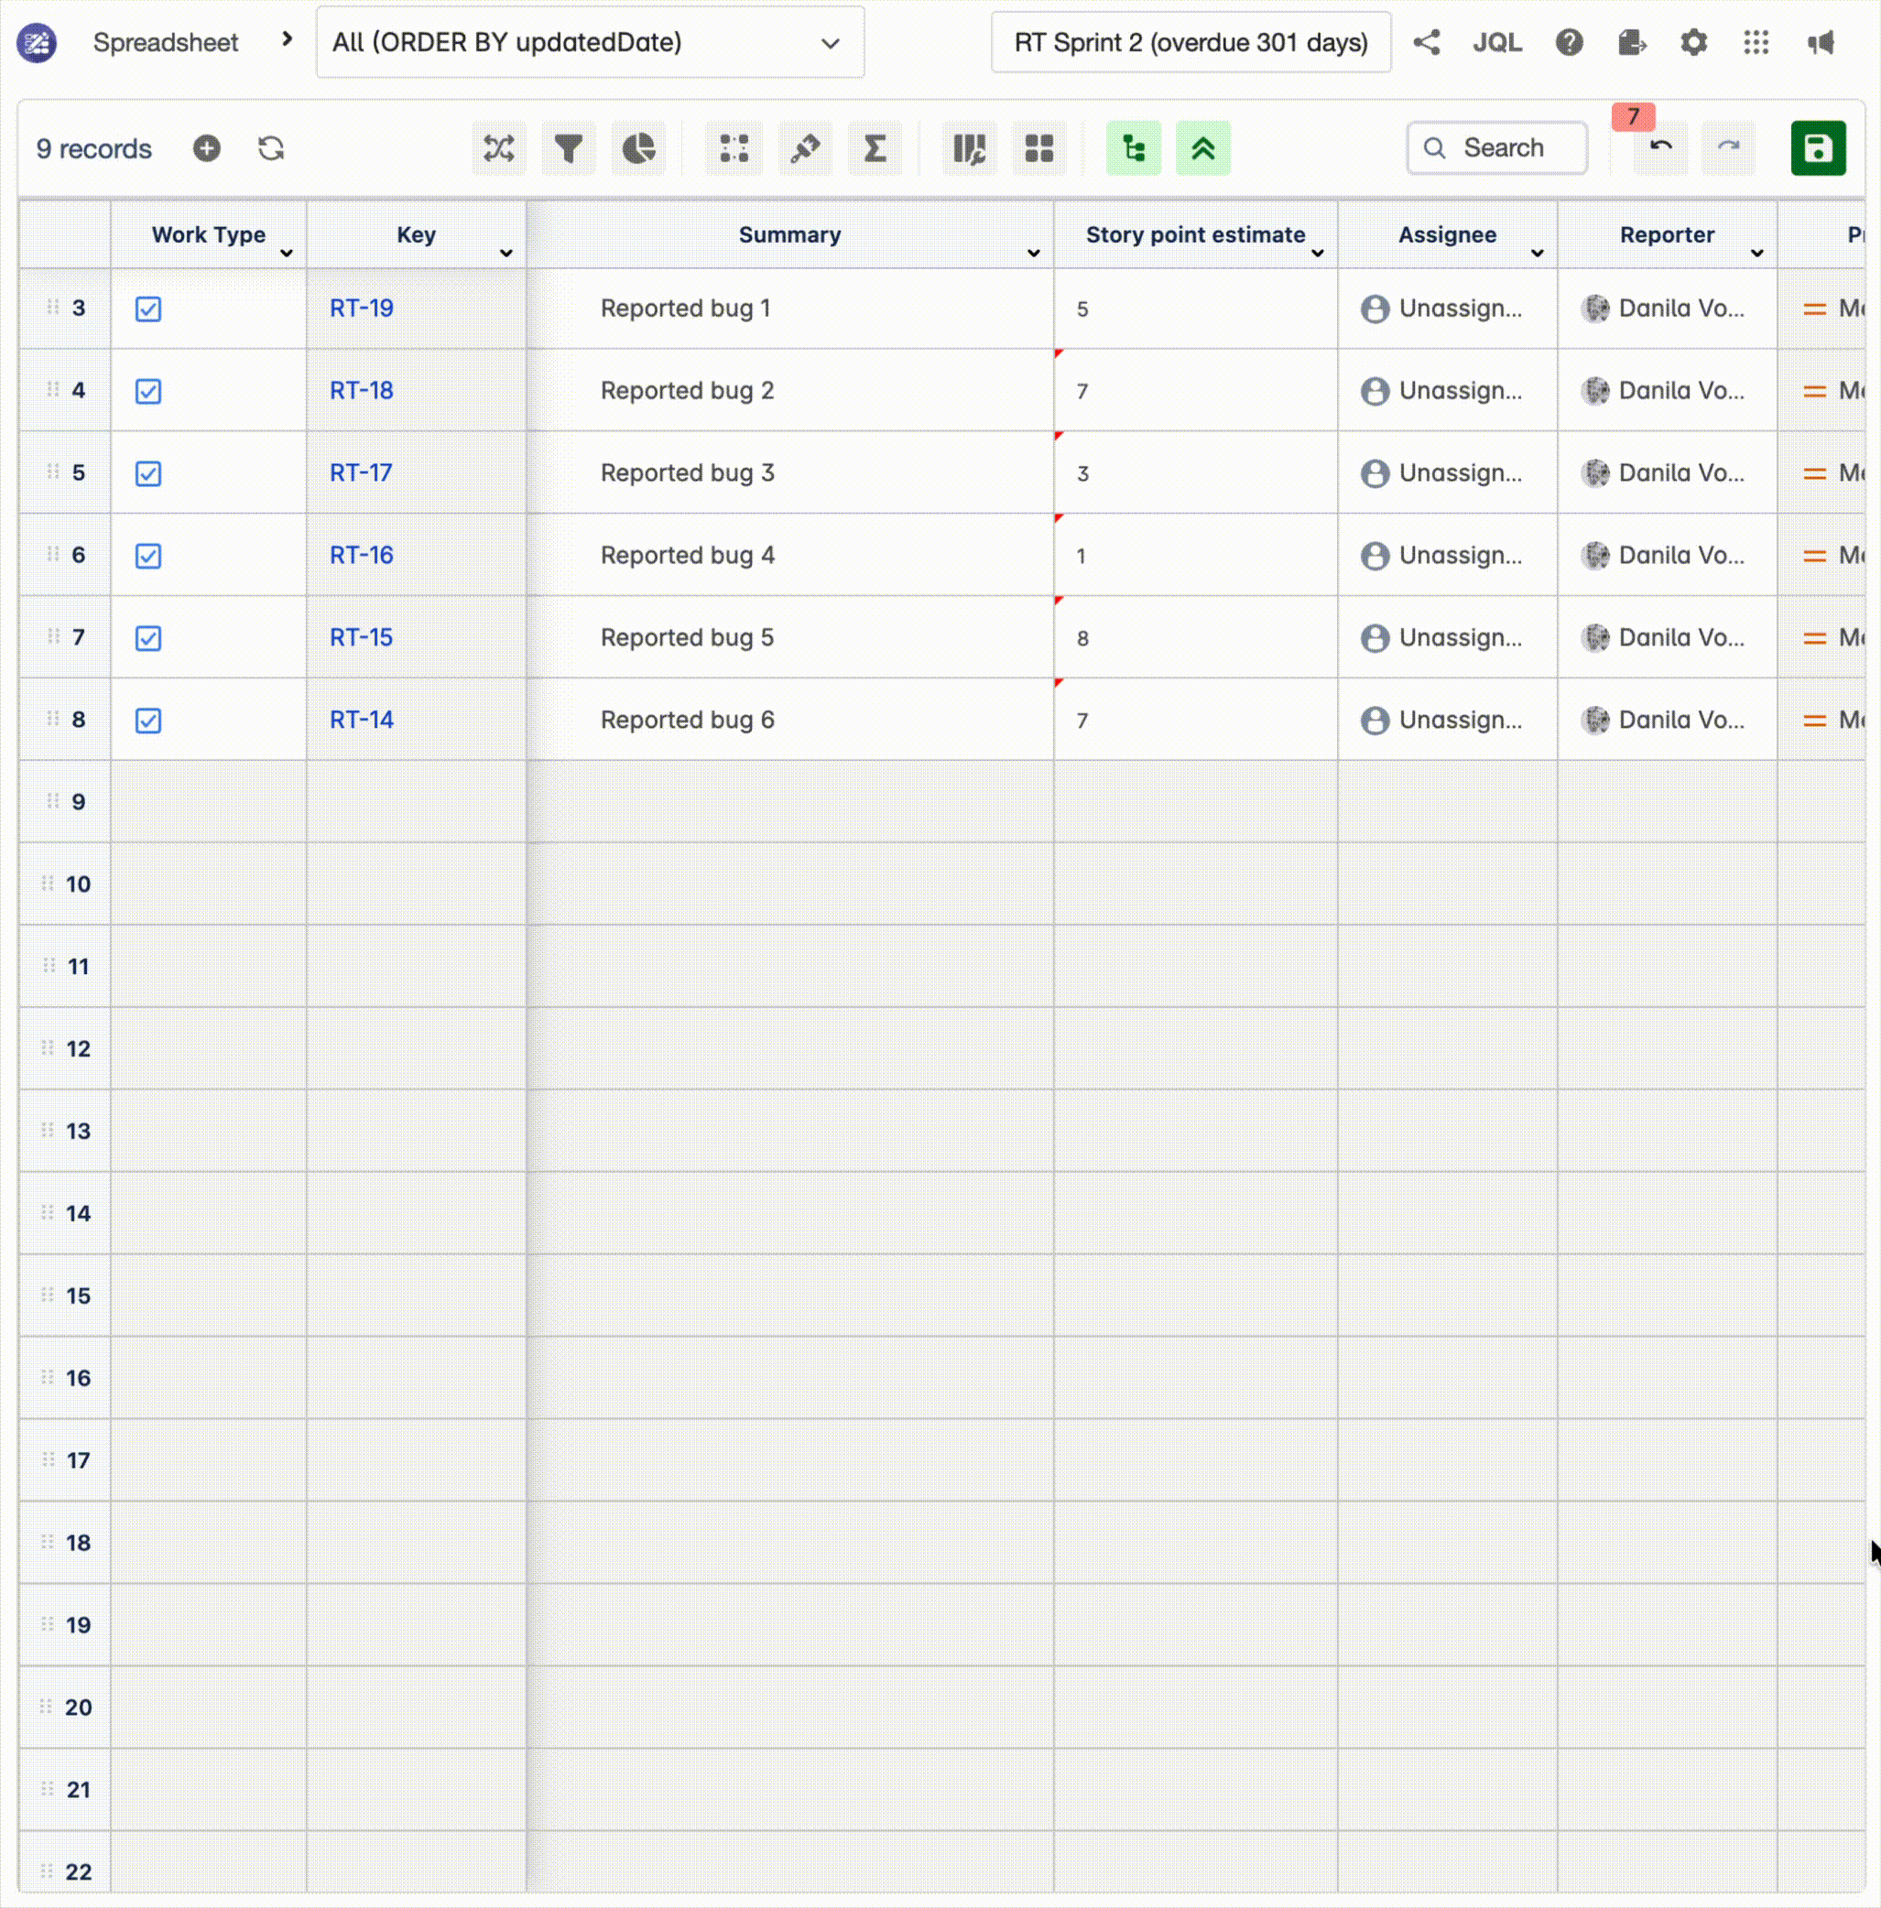The width and height of the screenshot is (1881, 1908).
Task: Toggle the green double-chevron collapse icon
Action: tap(1203, 148)
